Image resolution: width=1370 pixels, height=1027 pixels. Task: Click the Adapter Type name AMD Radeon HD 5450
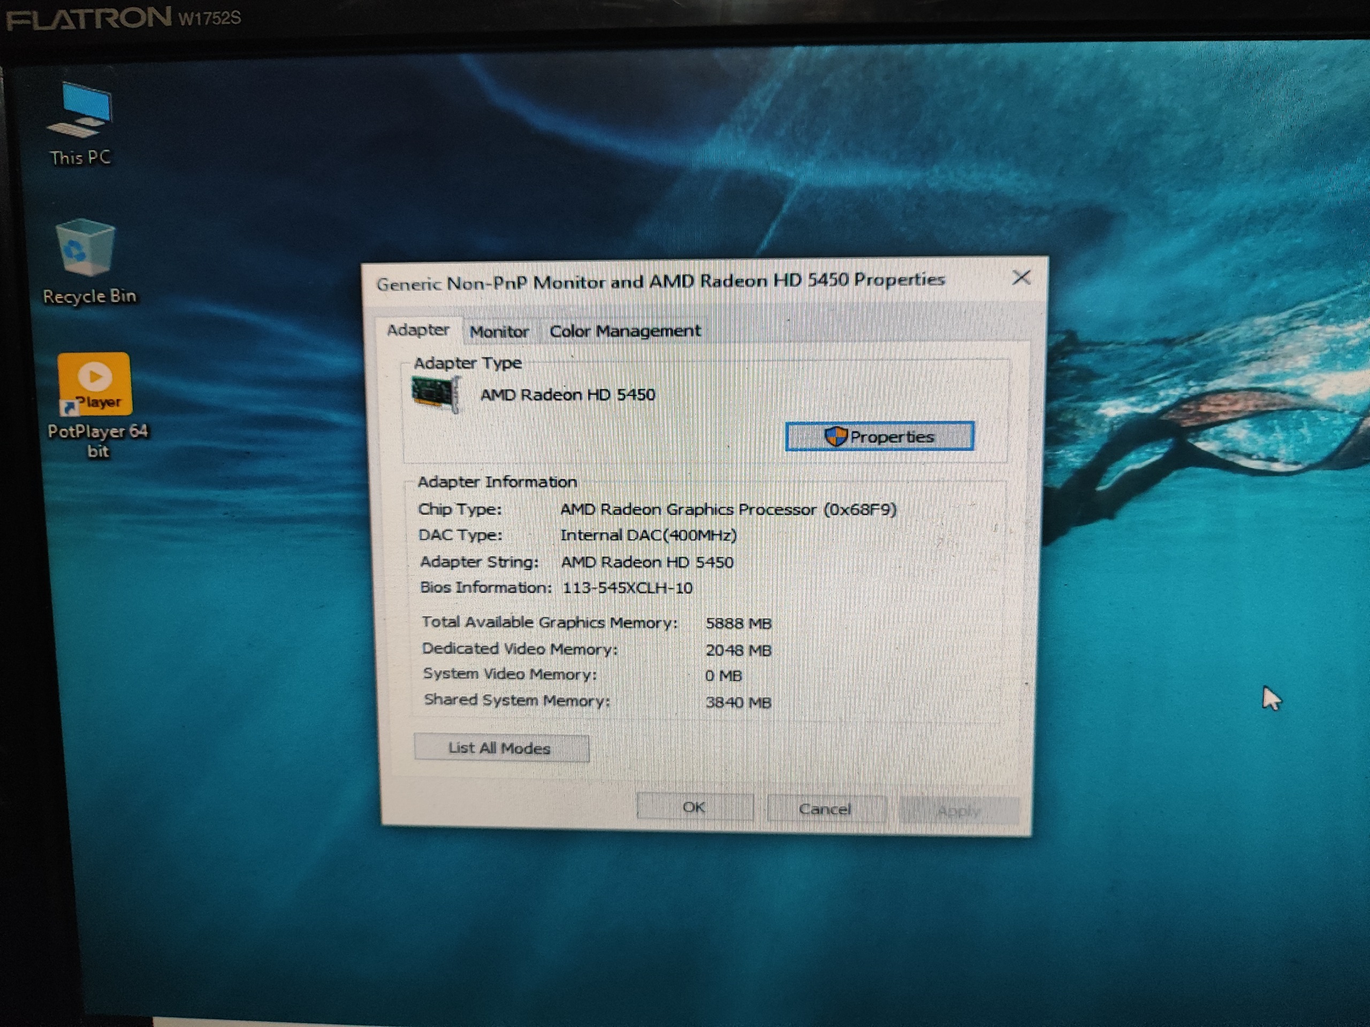tap(568, 395)
